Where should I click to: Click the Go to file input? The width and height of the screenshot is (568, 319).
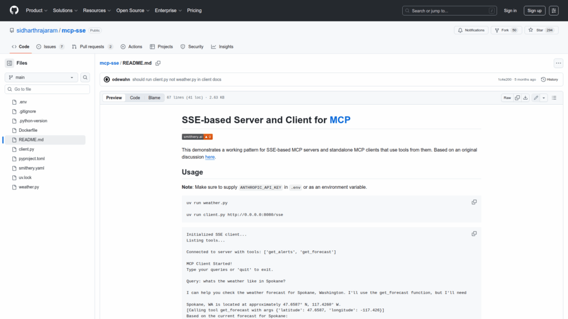(47, 89)
